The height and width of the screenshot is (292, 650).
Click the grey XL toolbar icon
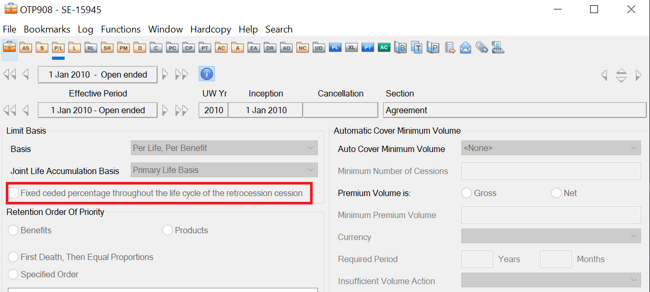pos(352,48)
